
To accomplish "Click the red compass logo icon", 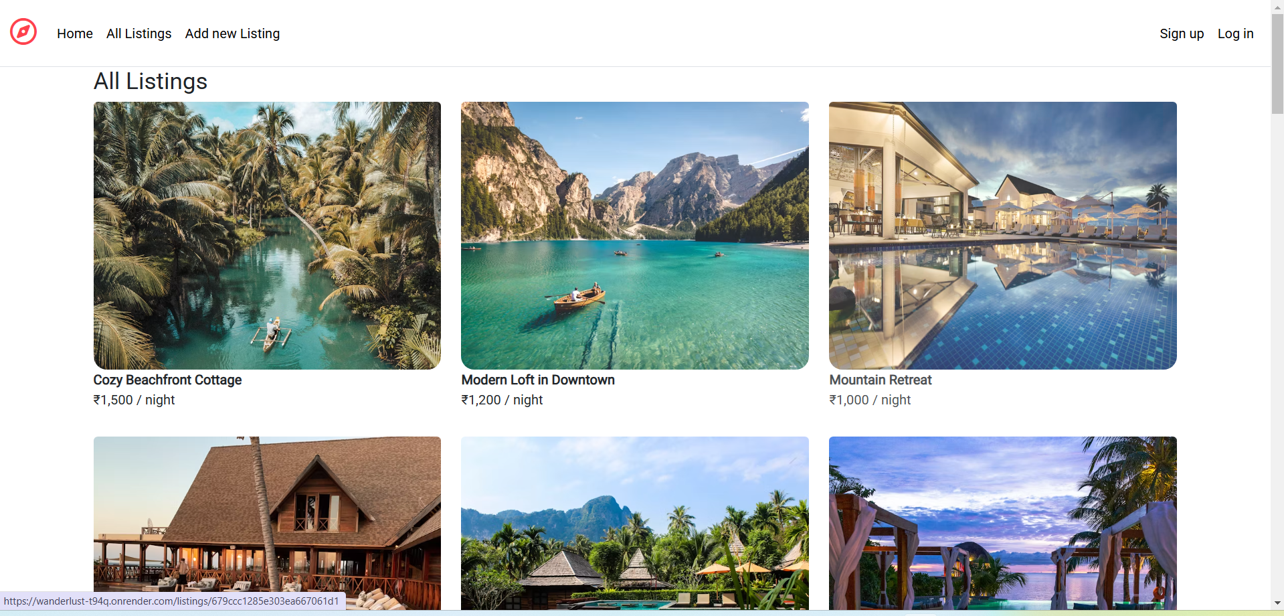I will point(23,32).
